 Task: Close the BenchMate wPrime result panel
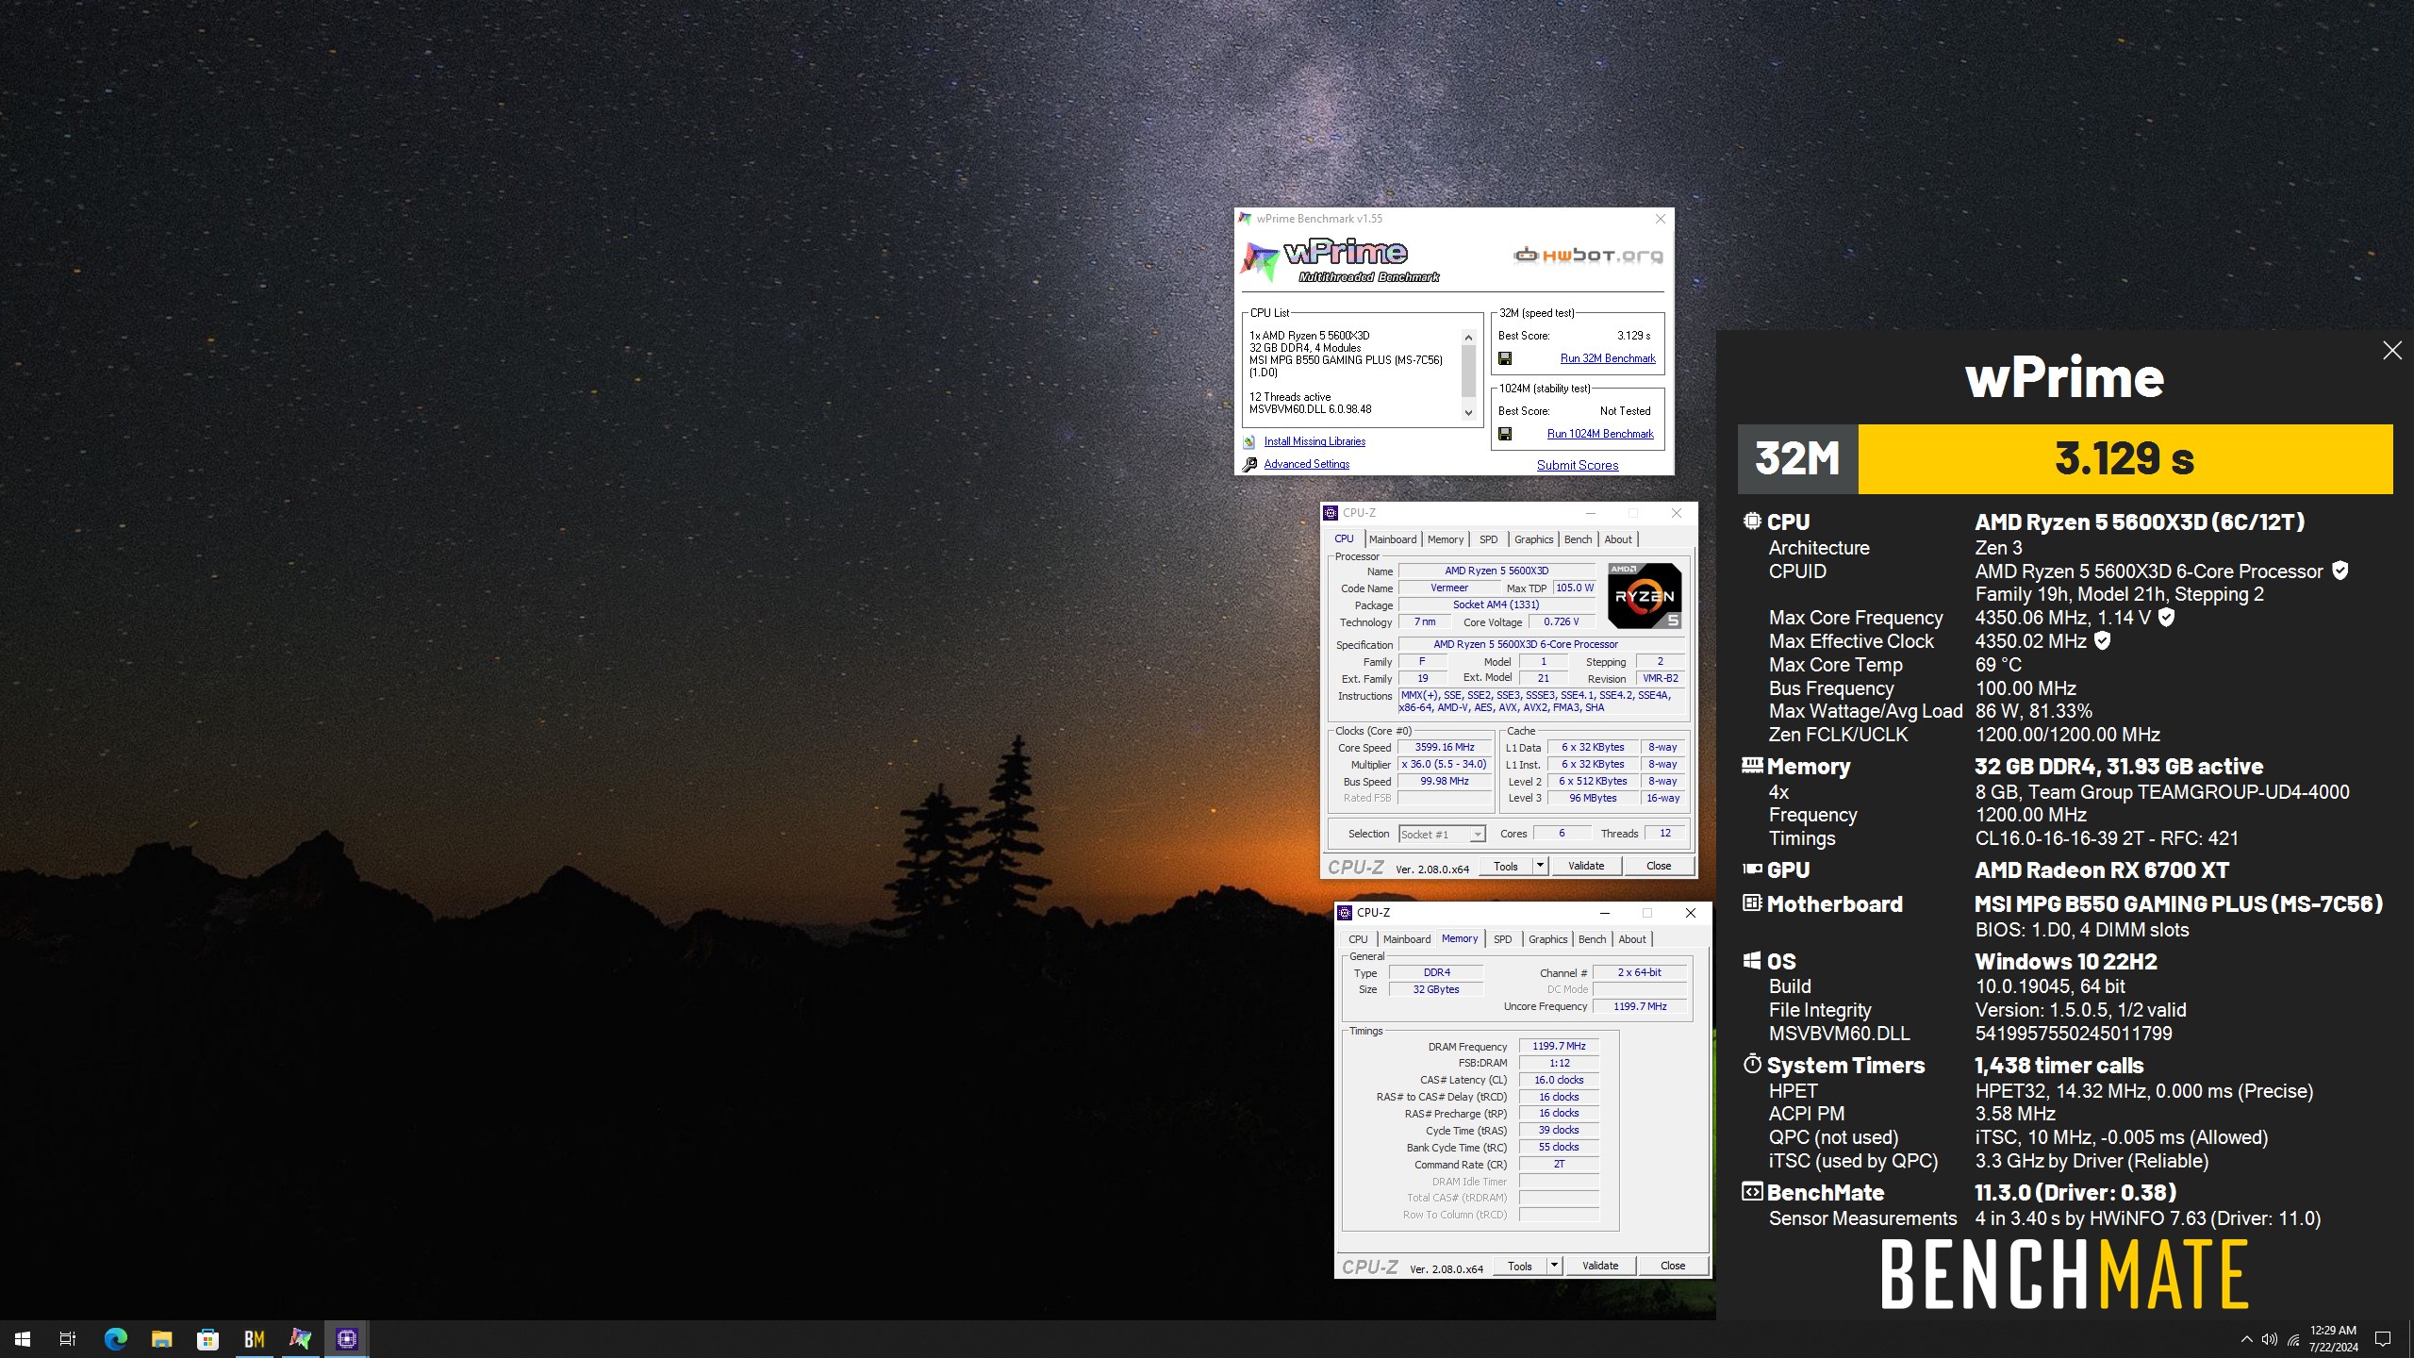pyautogui.click(x=2392, y=351)
